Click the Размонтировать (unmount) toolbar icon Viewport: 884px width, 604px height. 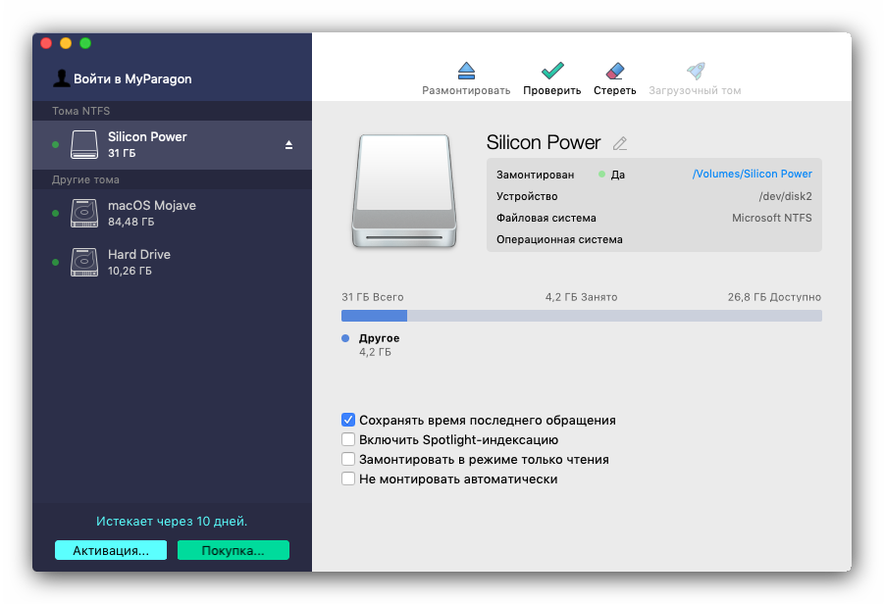point(466,71)
